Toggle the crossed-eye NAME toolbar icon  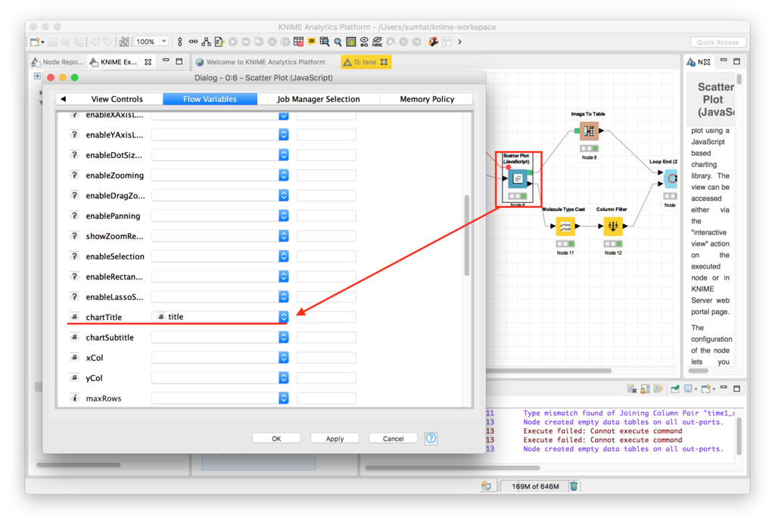pos(378,42)
